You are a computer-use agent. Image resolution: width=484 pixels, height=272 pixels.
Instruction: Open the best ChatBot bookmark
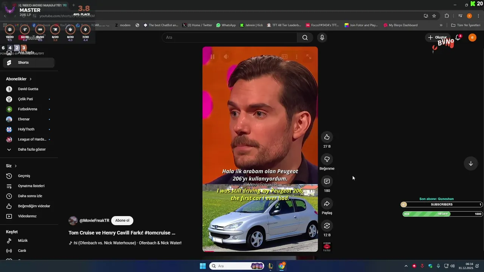pos(161,25)
